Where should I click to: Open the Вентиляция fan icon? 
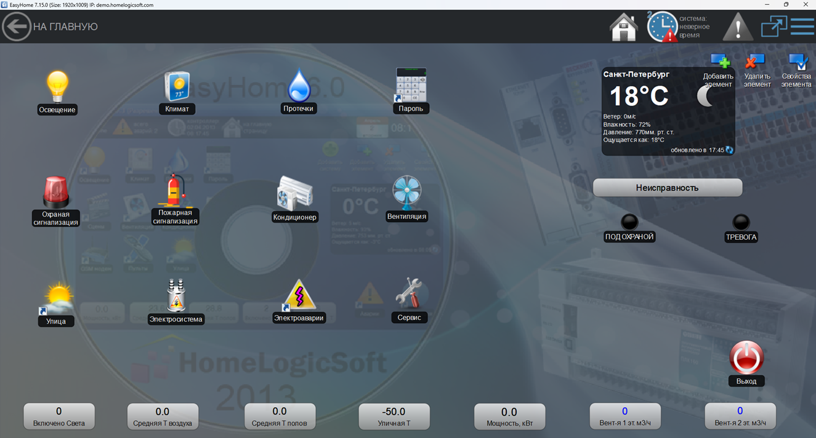pyautogui.click(x=407, y=193)
